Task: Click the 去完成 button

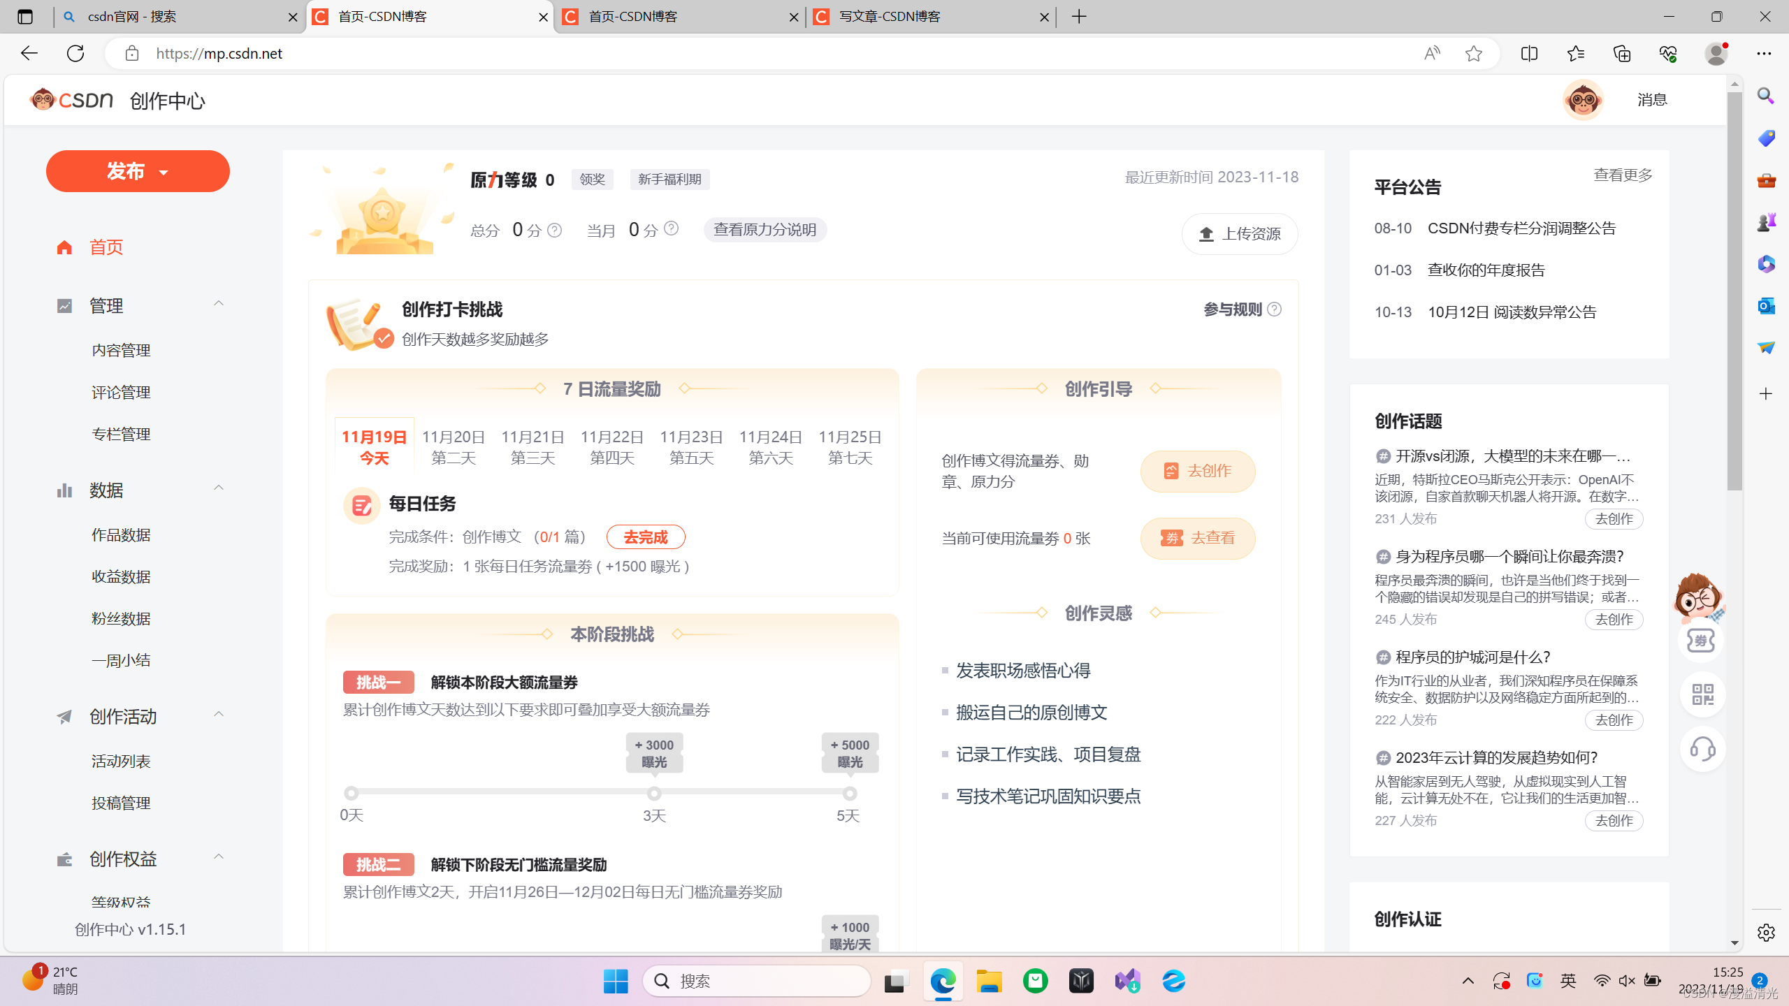Action: (x=644, y=537)
